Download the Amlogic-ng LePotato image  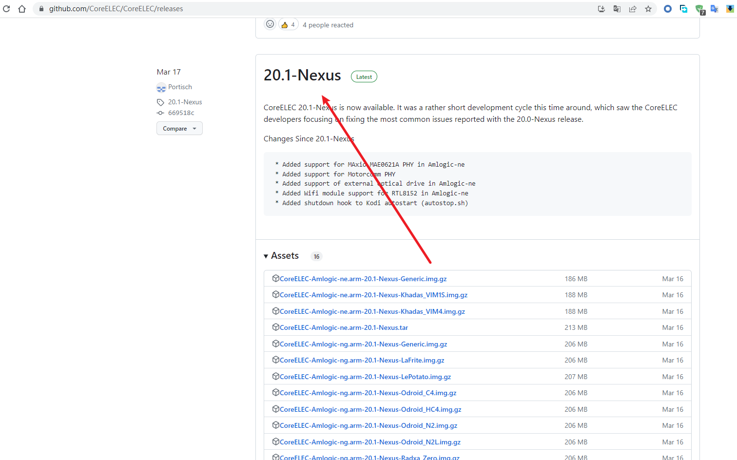(365, 377)
